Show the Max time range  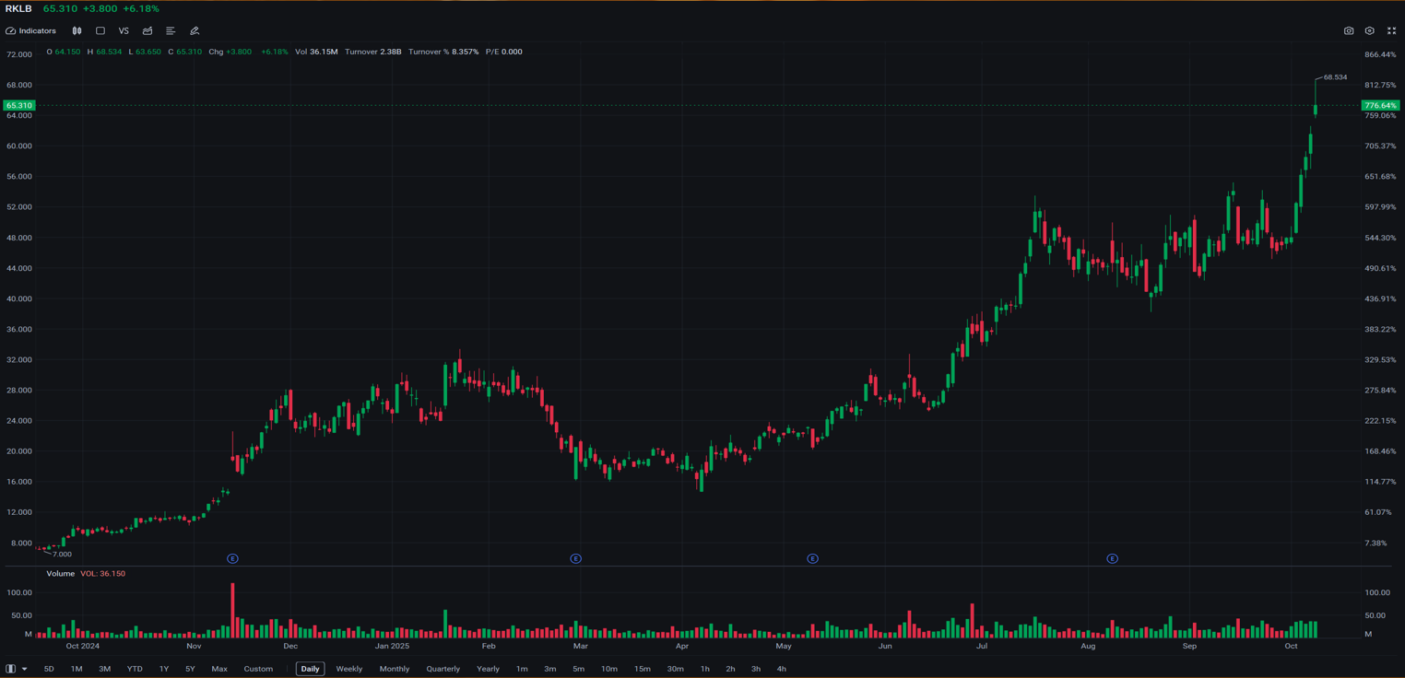(219, 669)
